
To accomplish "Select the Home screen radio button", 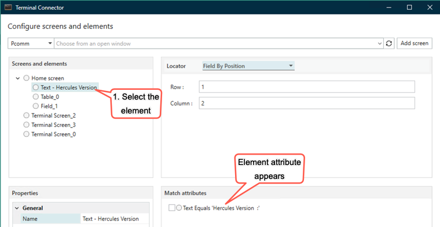I will [27, 78].
